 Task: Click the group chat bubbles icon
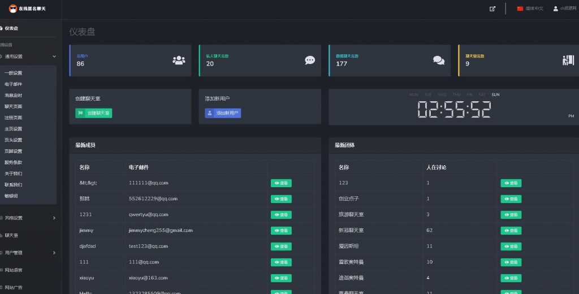[x=439, y=60]
